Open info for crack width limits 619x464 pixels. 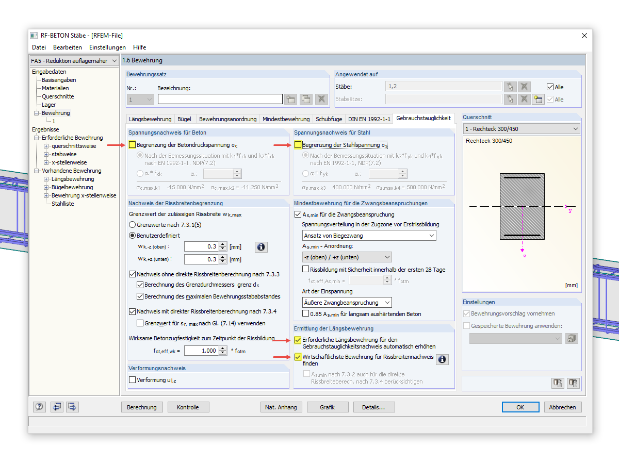[262, 247]
